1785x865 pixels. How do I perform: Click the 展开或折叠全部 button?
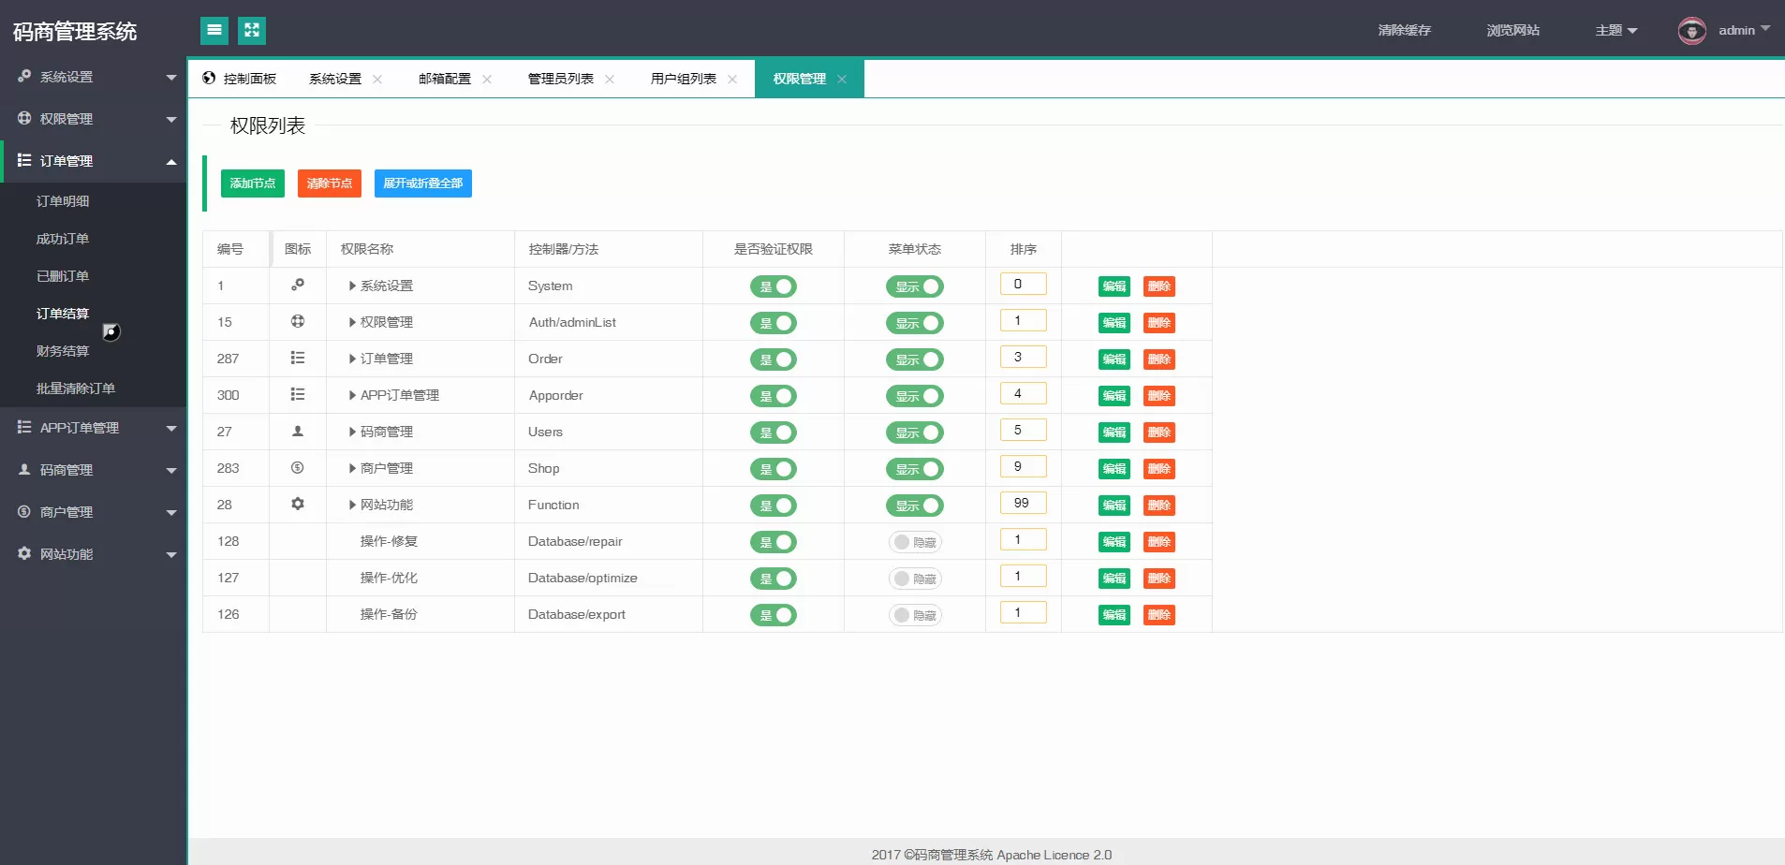click(x=422, y=183)
